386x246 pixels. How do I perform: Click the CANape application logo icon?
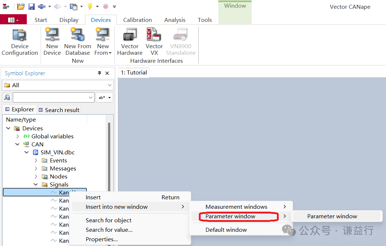[x=5, y=7]
